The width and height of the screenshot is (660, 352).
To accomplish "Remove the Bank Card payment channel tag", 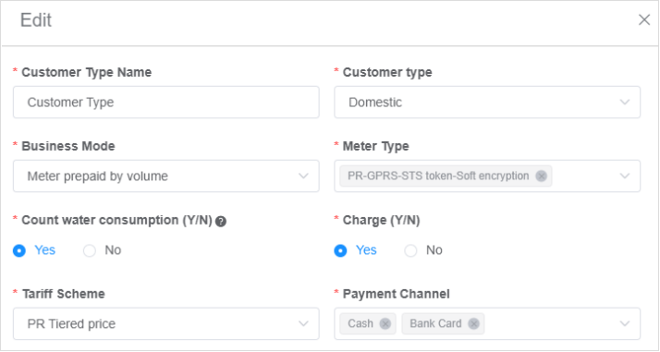I will coord(473,323).
